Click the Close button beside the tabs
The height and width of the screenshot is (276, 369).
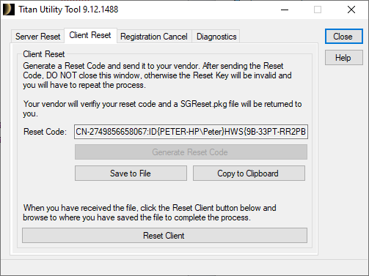(344, 37)
